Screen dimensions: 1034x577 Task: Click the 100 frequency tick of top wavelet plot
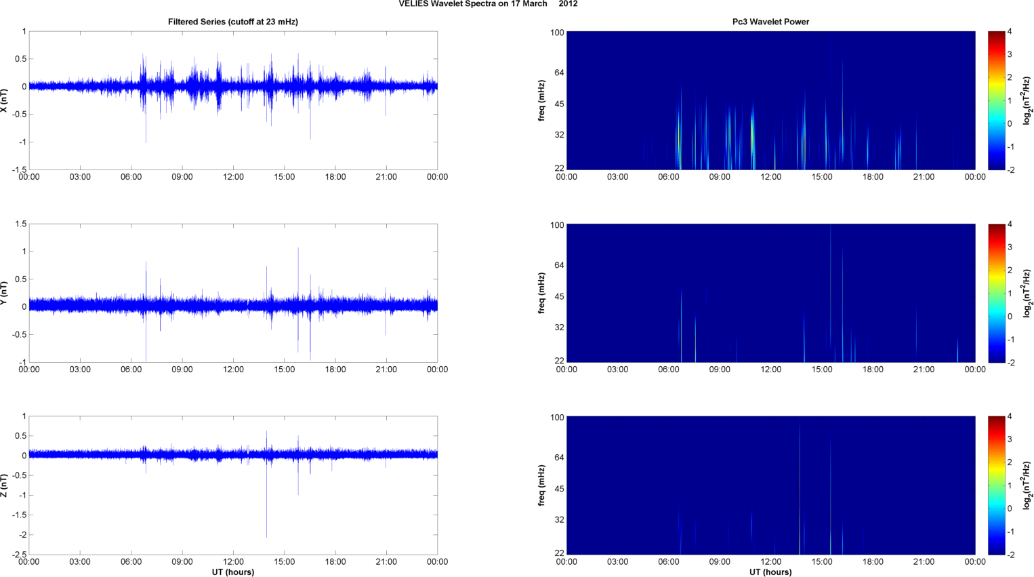click(557, 33)
